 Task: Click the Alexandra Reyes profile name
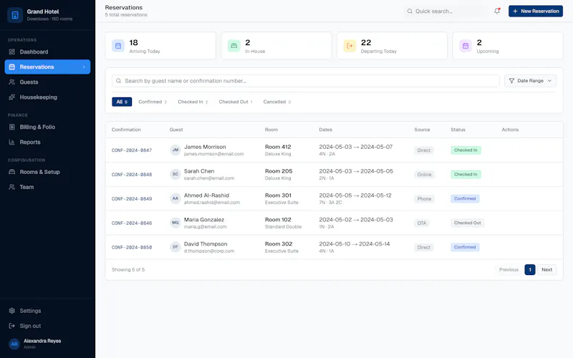point(42,341)
